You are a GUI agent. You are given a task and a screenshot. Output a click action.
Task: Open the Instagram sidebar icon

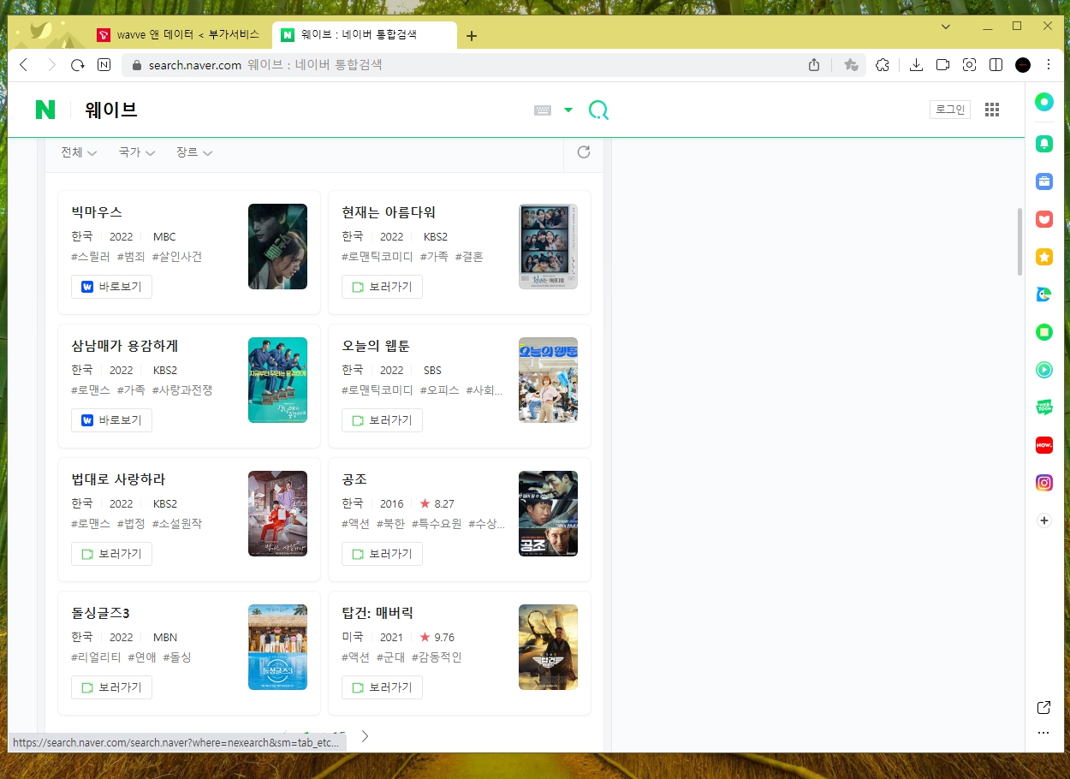[x=1043, y=483]
